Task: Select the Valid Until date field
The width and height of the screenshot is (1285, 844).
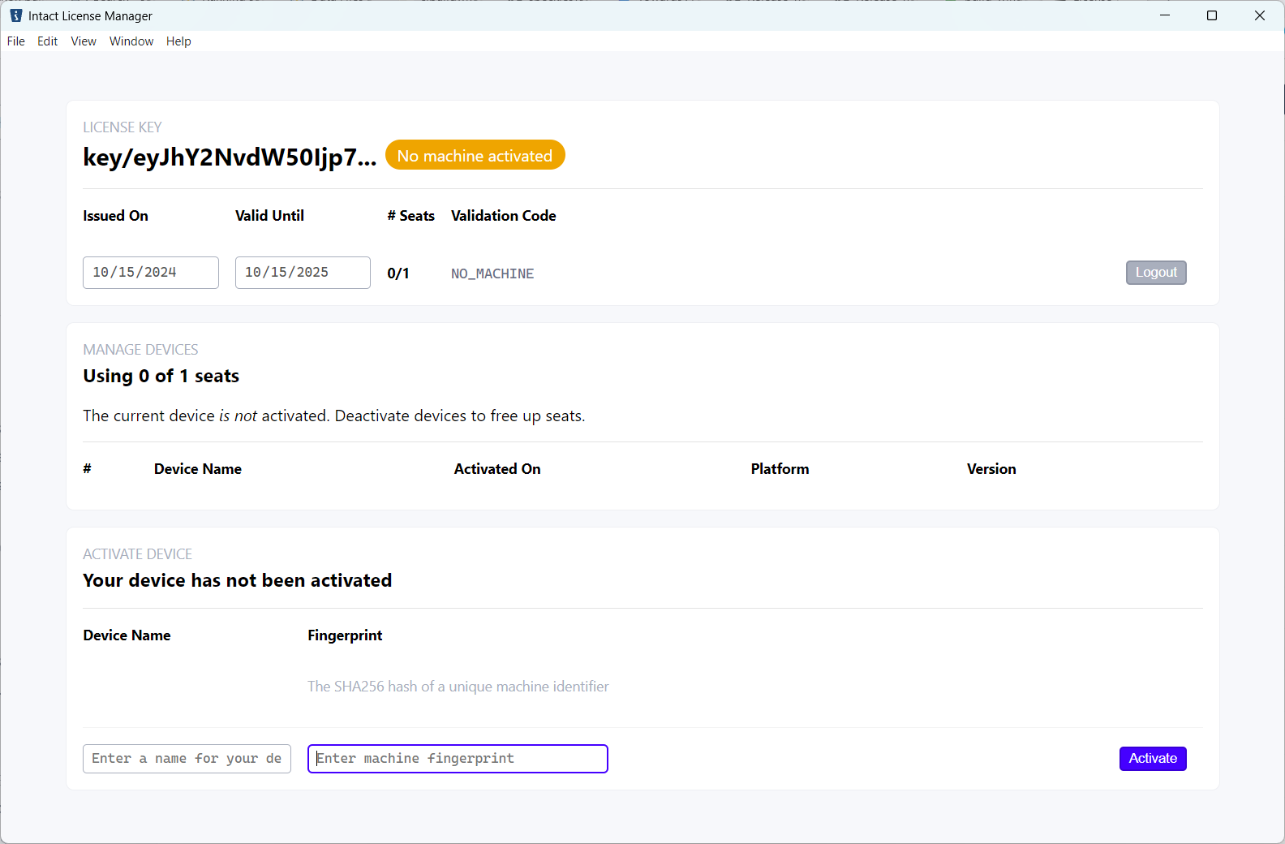Action: (303, 273)
